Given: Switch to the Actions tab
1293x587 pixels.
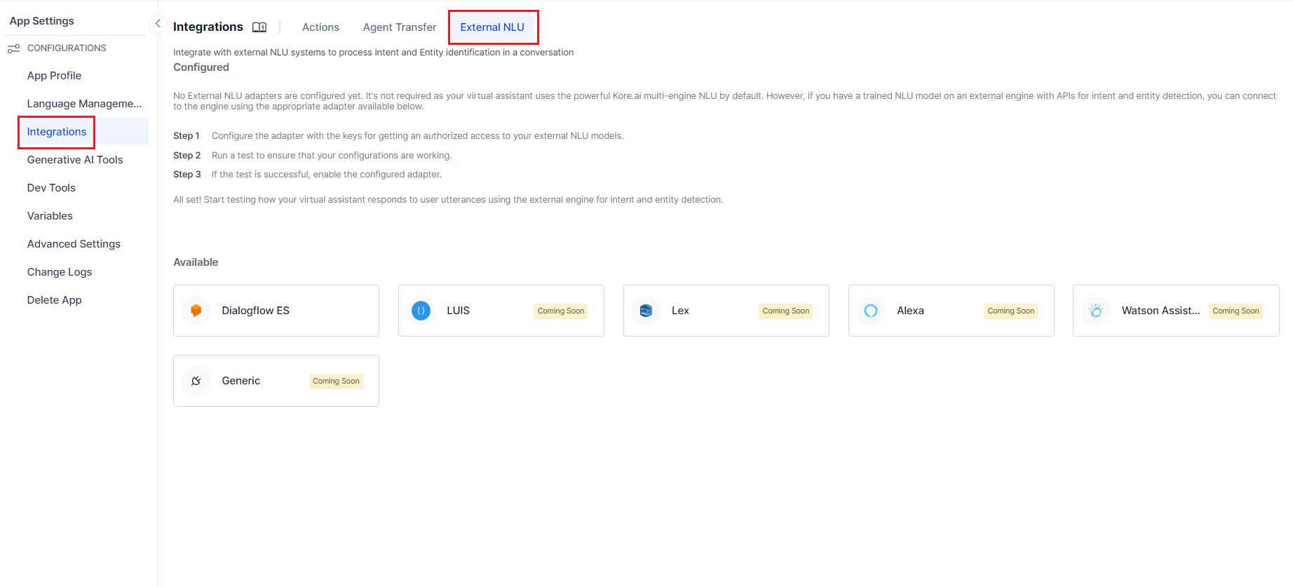Looking at the screenshot, I should coord(320,27).
